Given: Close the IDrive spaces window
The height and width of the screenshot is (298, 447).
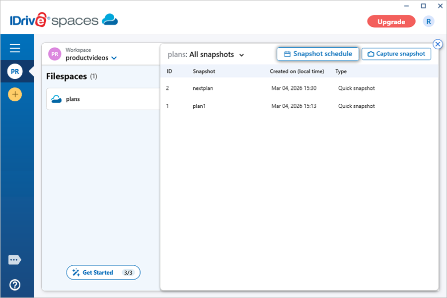Looking at the screenshot, I should click(x=440, y=5).
